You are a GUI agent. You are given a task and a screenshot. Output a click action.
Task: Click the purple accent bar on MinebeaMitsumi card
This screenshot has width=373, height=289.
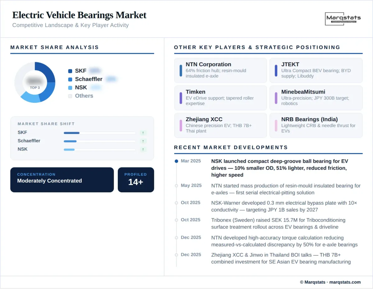pyautogui.click(x=276, y=98)
